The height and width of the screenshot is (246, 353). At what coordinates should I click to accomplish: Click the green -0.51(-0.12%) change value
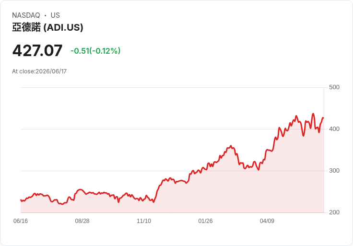[95, 51]
